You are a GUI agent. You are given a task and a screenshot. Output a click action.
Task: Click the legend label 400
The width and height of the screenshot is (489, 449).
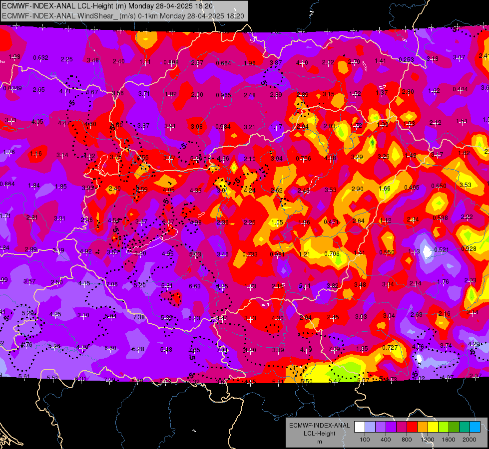point(386,440)
